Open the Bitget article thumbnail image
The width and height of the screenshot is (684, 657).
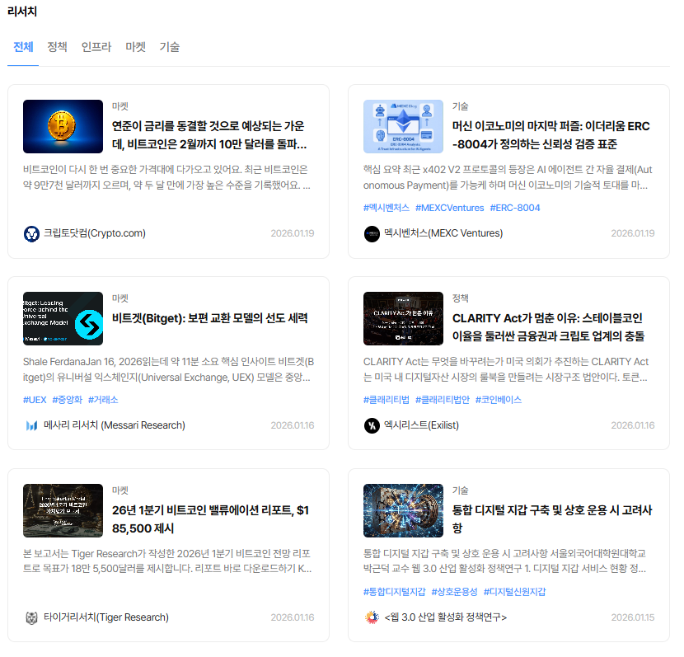63,318
